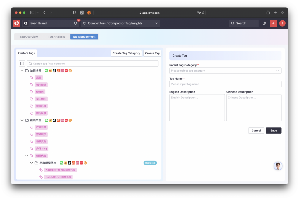Collapse the 品牌明星代言 subcategory
Viewport: 299px width, 199px height.
[32, 163]
